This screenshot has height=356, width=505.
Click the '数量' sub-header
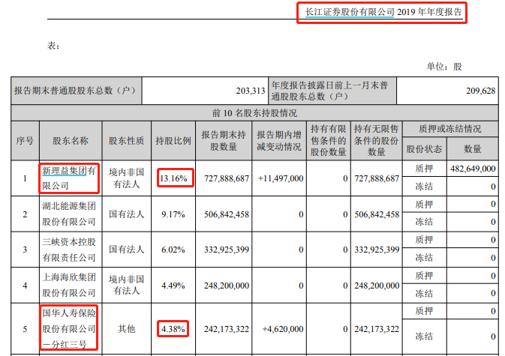(x=473, y=149)
